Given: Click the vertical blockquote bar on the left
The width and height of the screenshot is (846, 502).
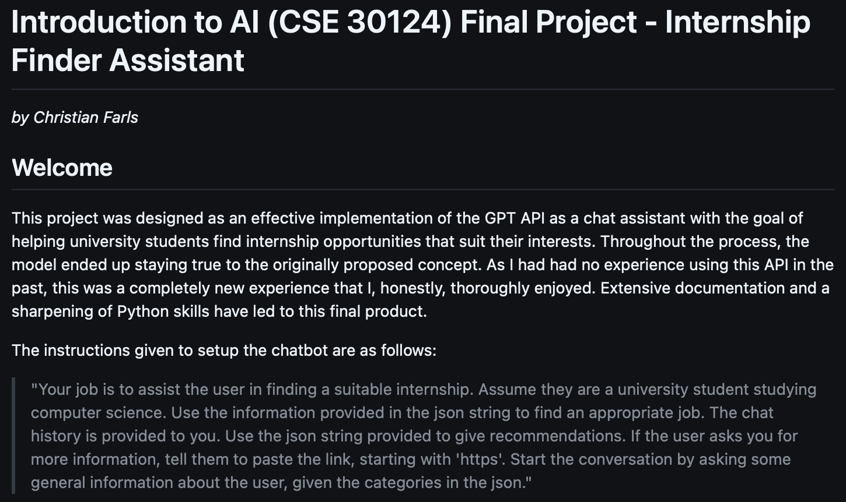Looking at the screenshot, I should click(x=13, y=436).
